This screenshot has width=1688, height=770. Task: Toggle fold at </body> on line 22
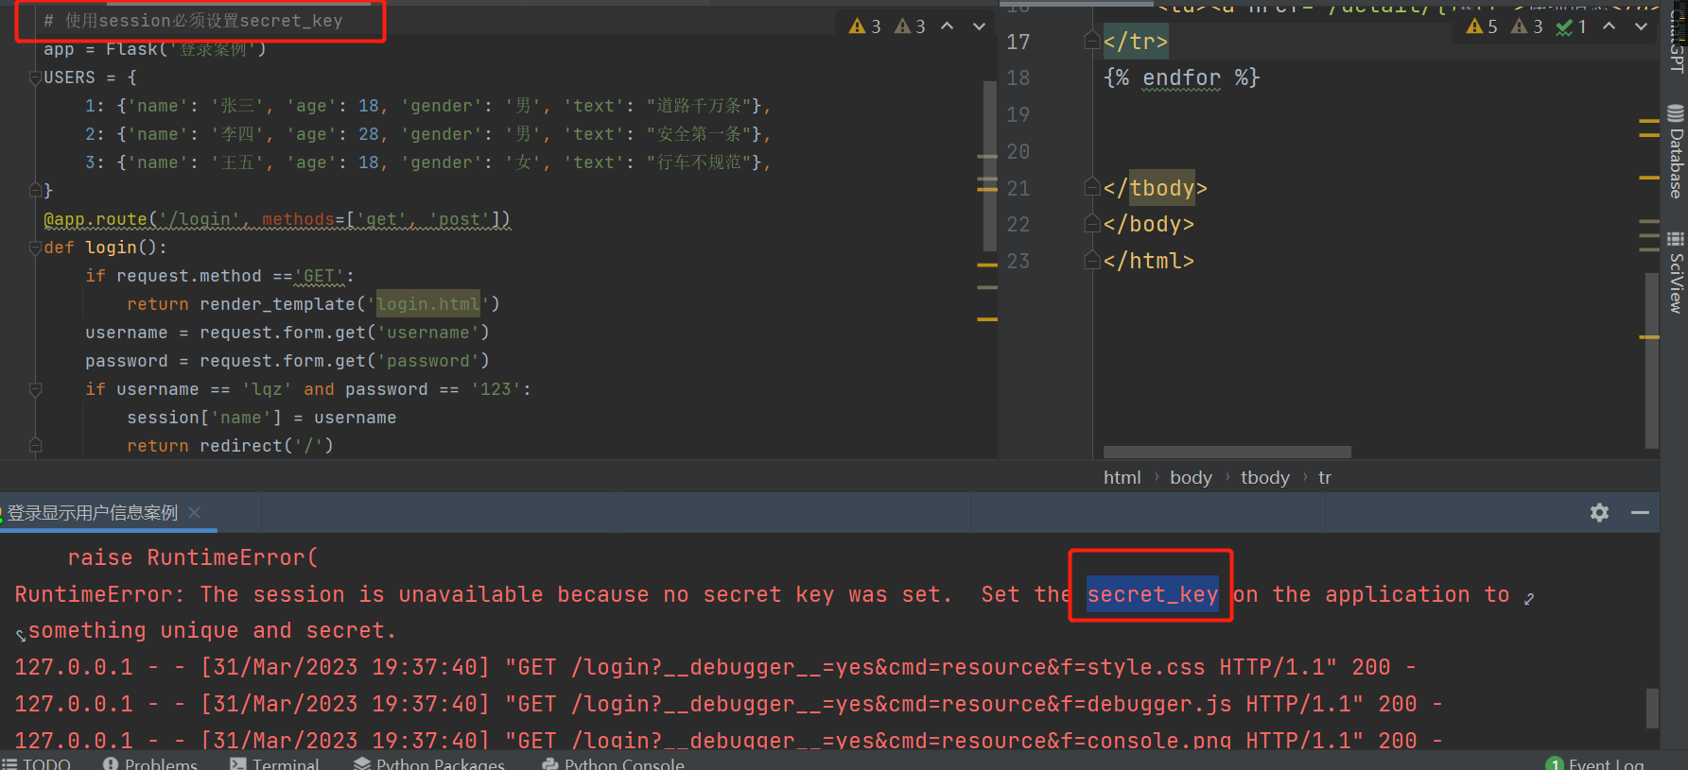pyautogui.click(x=1091, y=224)
